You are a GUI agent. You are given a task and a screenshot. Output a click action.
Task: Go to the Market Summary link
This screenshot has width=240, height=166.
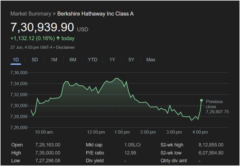(x=31, y=14)
